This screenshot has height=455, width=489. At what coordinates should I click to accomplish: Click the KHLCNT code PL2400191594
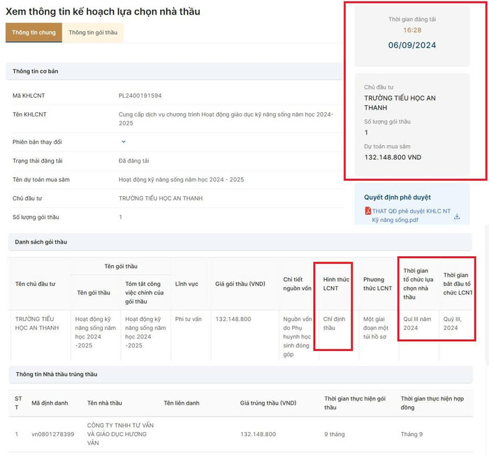point(140,96)
